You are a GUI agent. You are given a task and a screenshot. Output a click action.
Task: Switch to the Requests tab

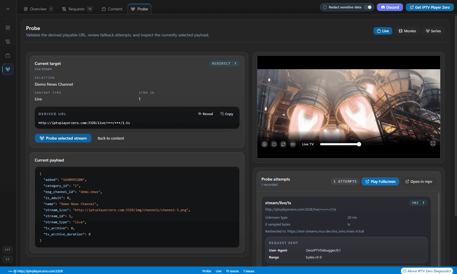77,9
